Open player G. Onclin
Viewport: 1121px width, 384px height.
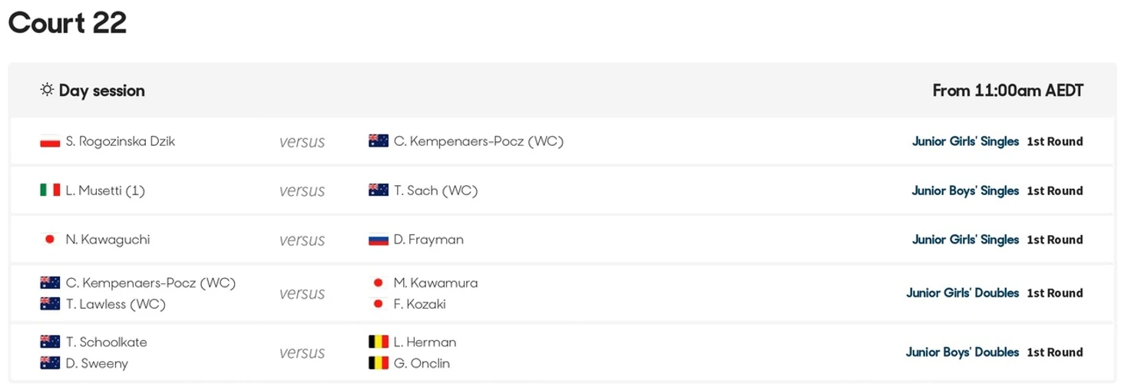pyautogui.click(x=422, y=363)
